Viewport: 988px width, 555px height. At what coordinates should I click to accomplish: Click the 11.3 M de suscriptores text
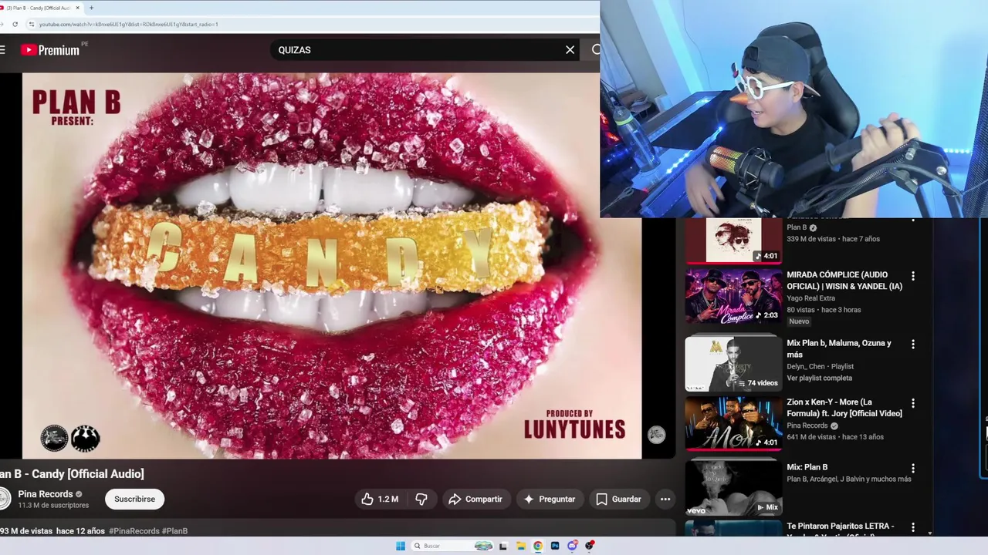click(53, 506)
